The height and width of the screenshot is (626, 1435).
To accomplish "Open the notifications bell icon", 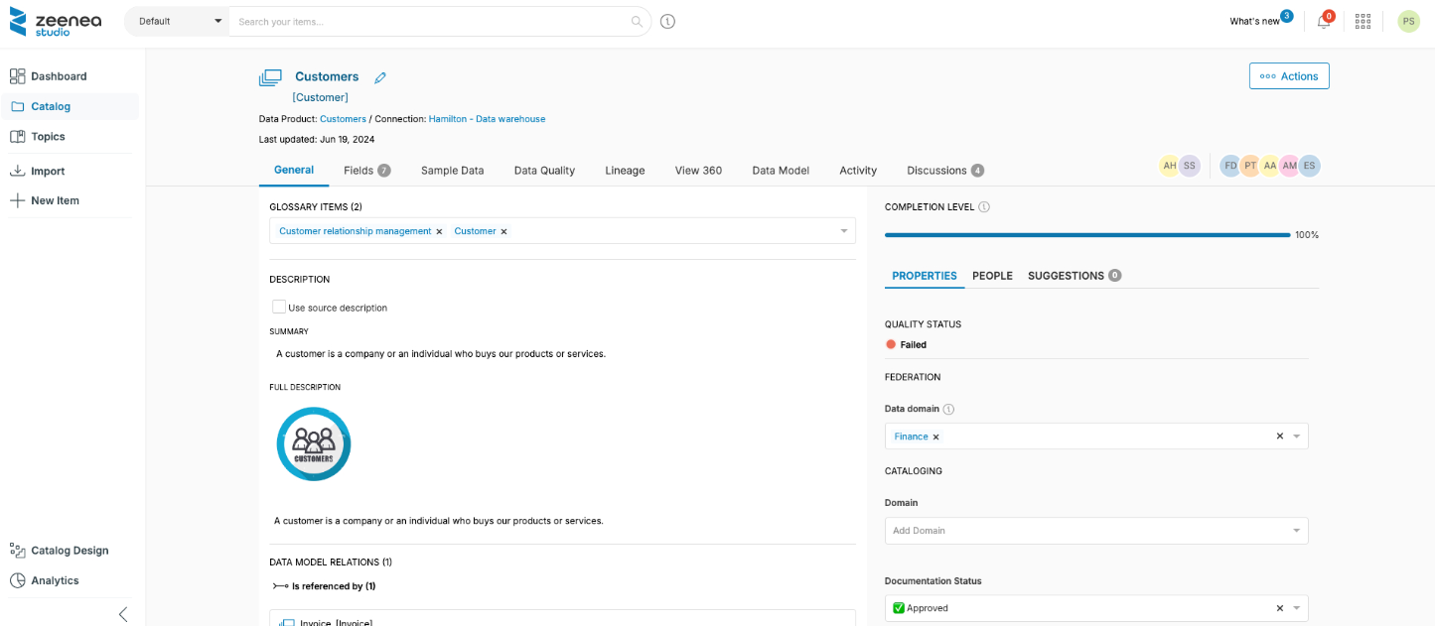I will (1323, 22).
